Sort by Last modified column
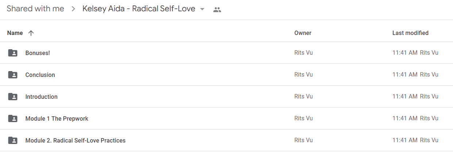Screen dimensions: 453x152 tap(410, 33)
